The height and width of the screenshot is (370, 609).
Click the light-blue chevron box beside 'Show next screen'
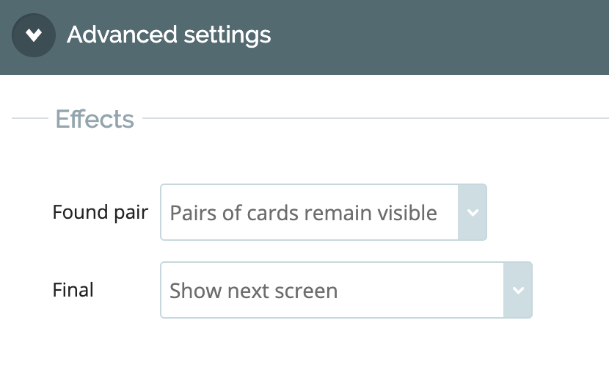click(518, 290)
